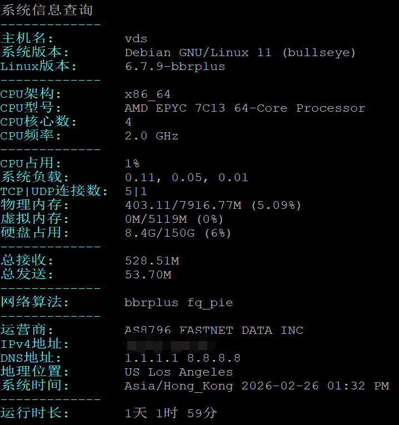The width and height of the screenshot is (399, 425).
Task: Click the CPU核心数 label
Action: (x=38, y=122)
